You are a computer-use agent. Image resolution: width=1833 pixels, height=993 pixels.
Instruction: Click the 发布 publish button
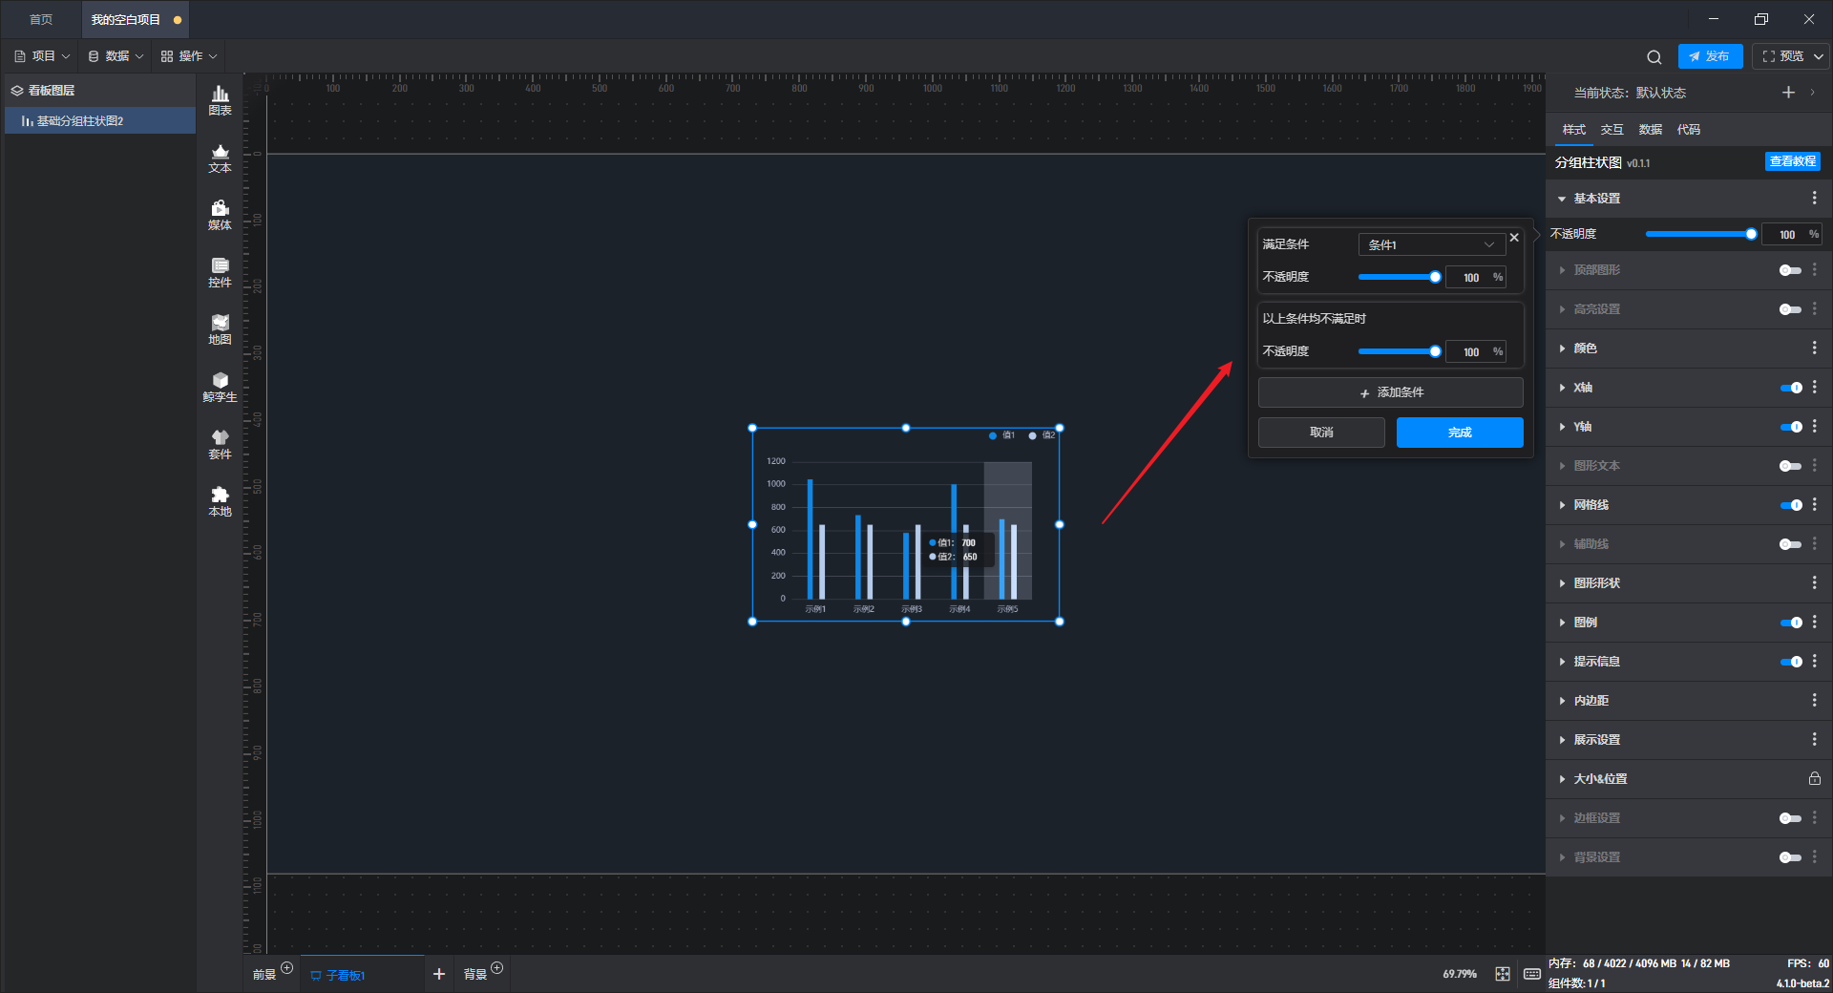[1710, 56]
